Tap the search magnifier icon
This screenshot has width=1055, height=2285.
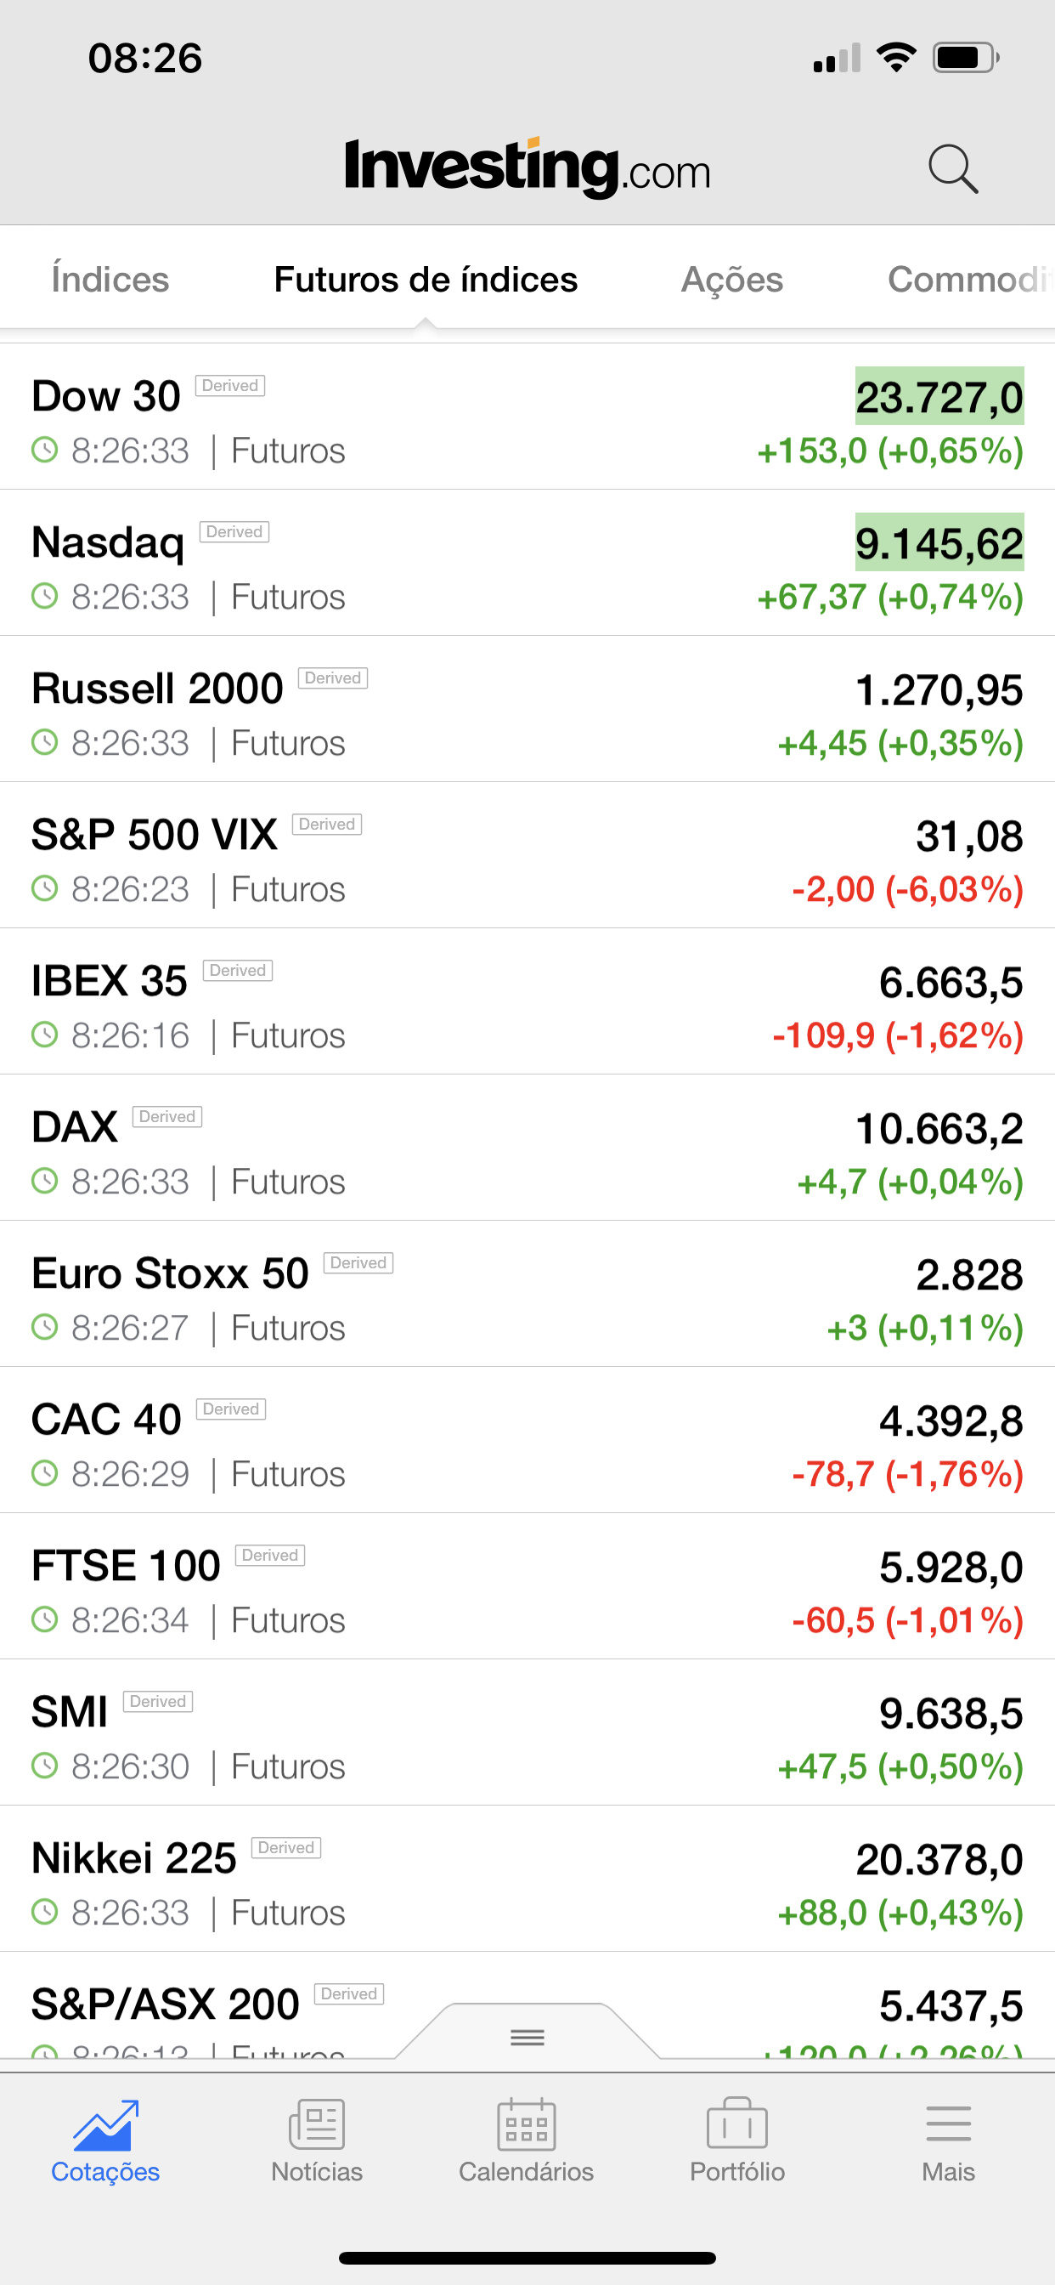(953, 168)
